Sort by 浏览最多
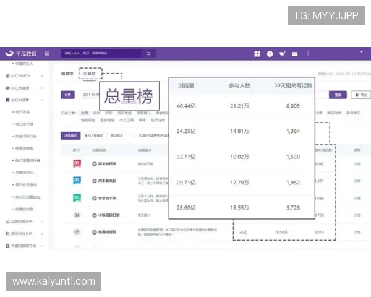The height and width of the screenshot is (297, 371). (70, 136)
